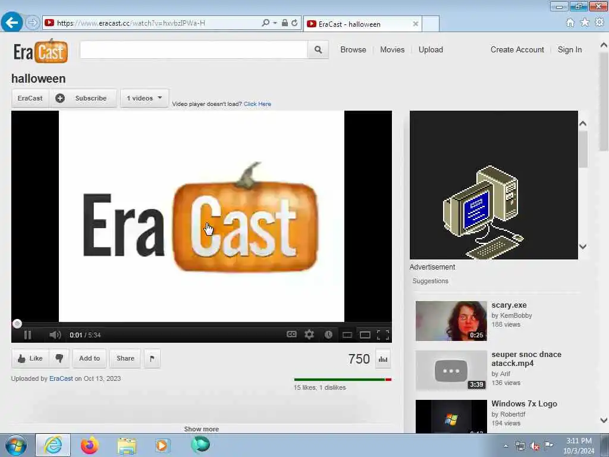Click the EraCast uploader name link
Viewport: 609px width, 457px height.
pyautogui.click(x=61, y=378)
